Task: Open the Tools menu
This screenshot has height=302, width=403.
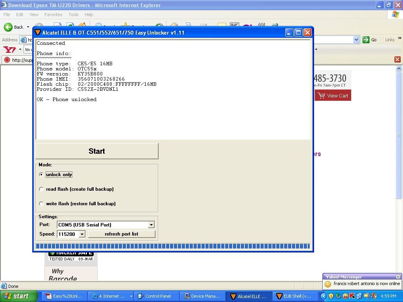Action: point(73,15)
